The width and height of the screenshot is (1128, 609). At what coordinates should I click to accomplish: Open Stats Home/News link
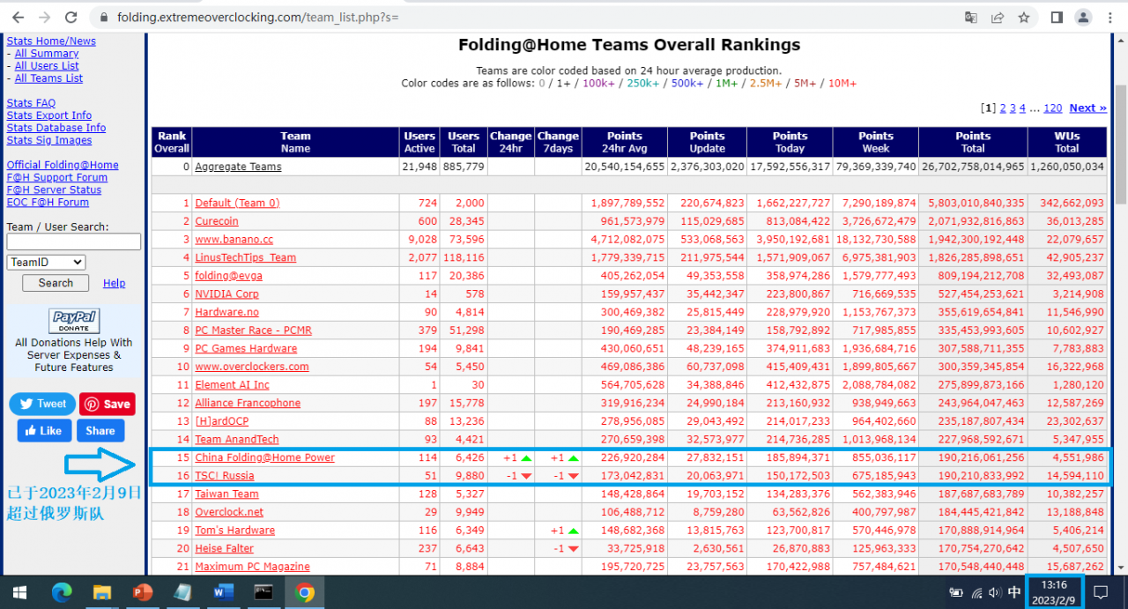[51, 41]
